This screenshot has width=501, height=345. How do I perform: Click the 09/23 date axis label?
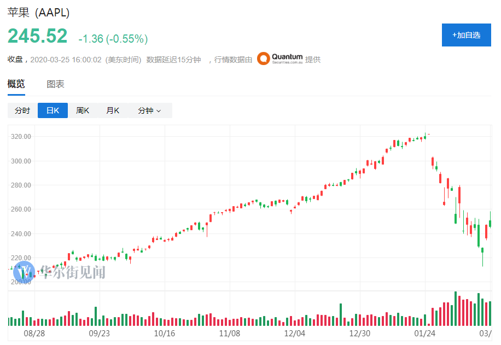[x=100, y=334]
